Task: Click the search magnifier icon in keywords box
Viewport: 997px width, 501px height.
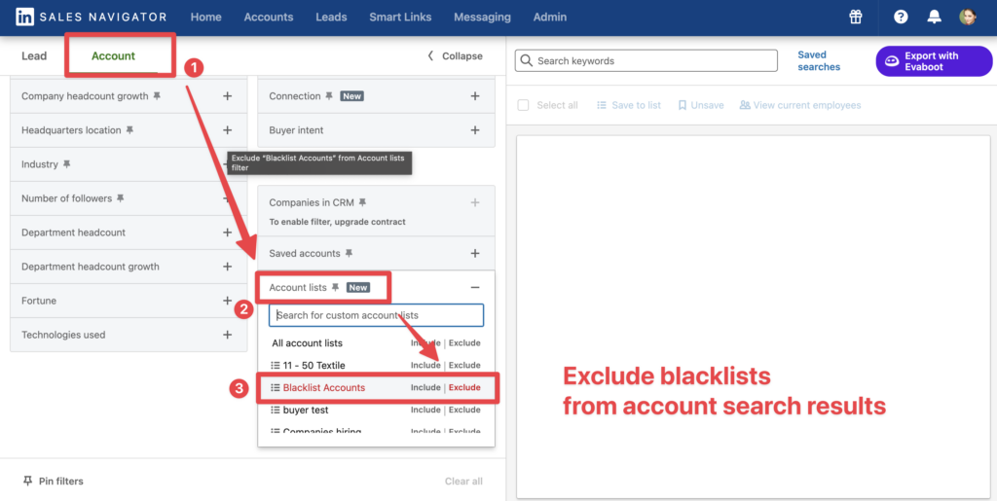Action: [x=527, y=61]
